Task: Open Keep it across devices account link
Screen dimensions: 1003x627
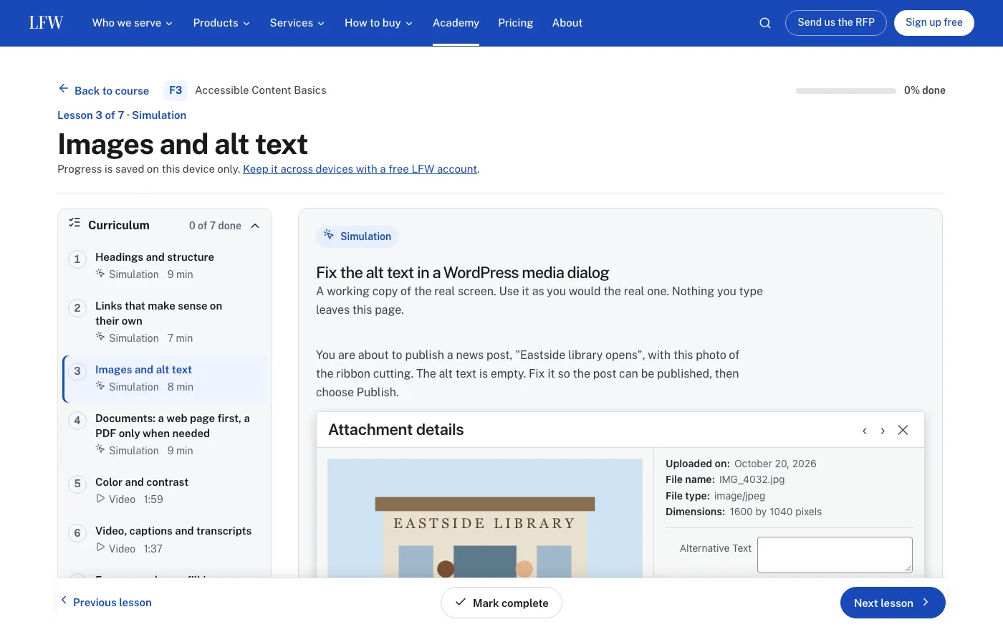Action: click(360, 169)
